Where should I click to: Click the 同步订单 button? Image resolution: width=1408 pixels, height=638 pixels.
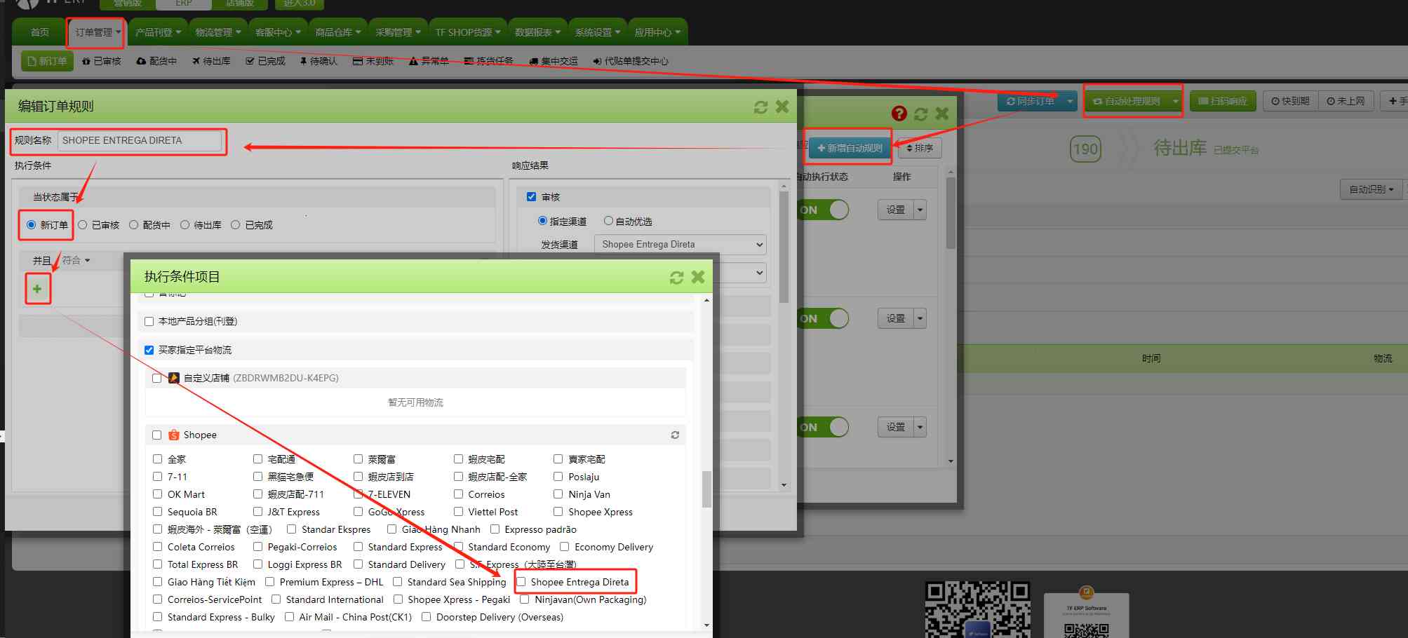[x=1030, y=101]
